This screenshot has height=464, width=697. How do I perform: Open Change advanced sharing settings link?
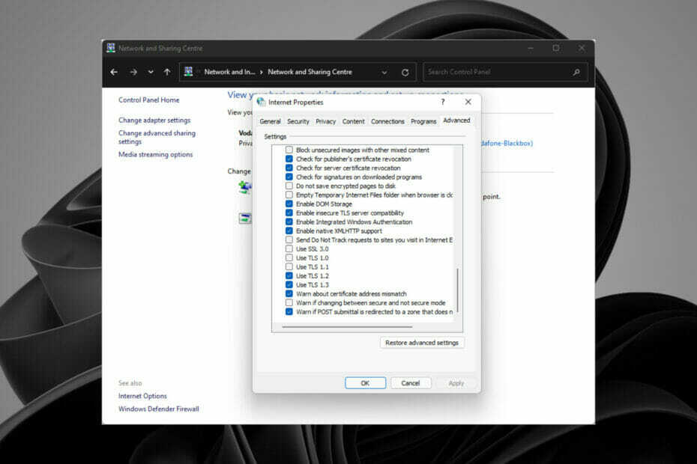pyautogui.click(x=157, y=137)
